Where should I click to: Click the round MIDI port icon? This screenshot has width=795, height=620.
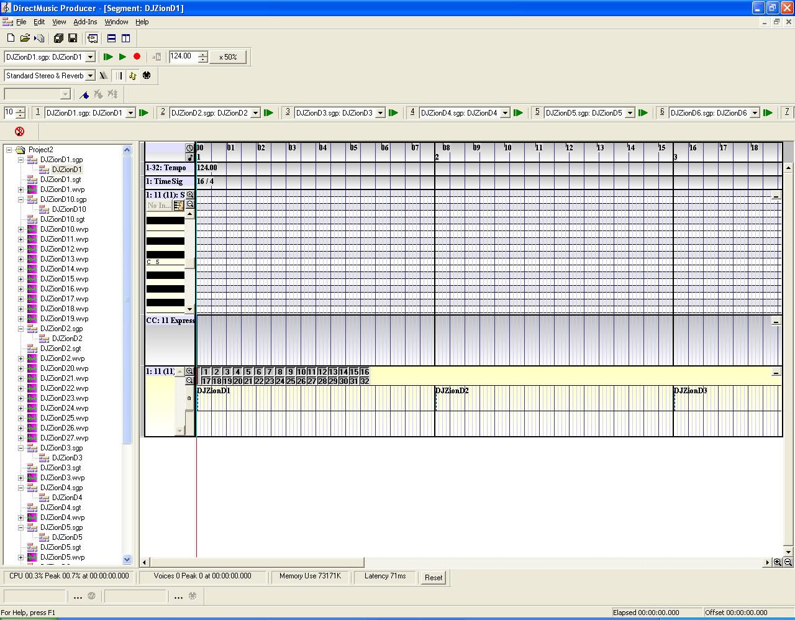click(x=147, y=76)
